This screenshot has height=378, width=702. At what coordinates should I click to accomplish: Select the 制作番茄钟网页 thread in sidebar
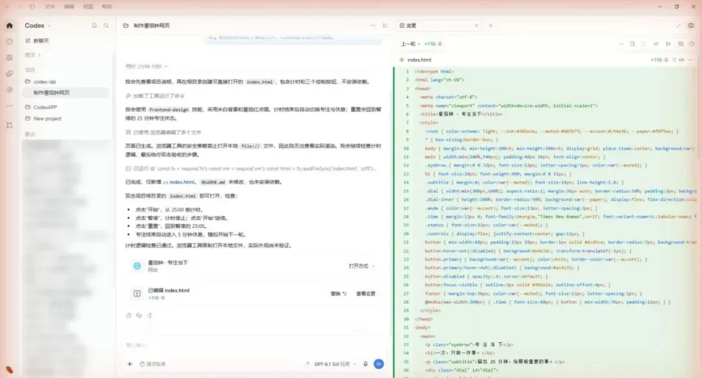66,93
